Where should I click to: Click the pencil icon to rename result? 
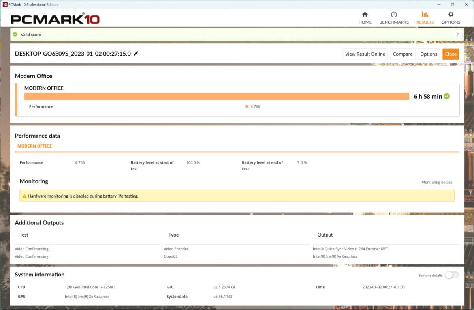[x=136, y=54]
